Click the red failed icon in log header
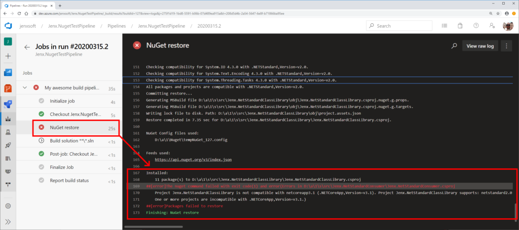 tap(137, 45)
